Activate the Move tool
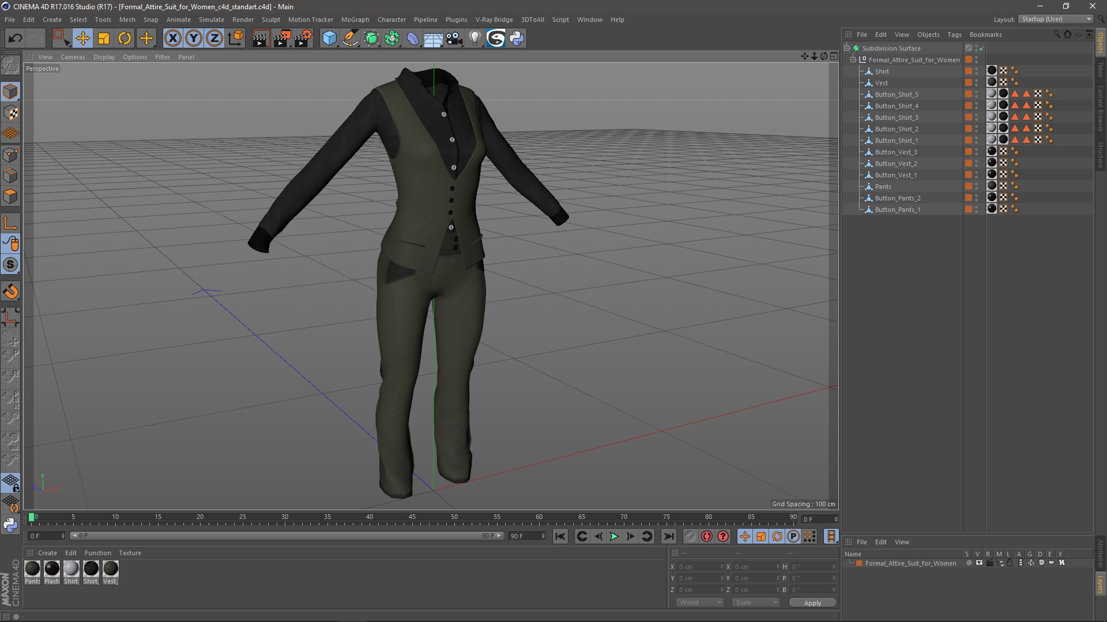 [82, 39]
